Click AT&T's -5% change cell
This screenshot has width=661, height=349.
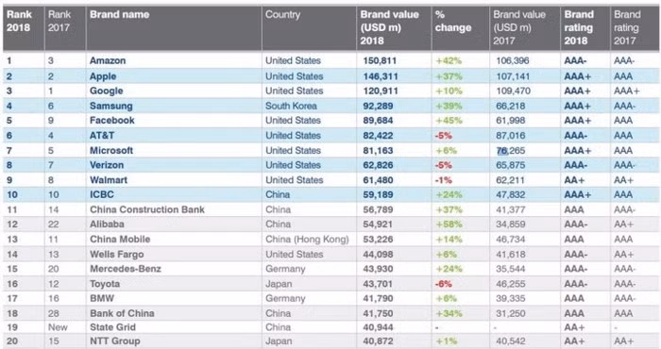point(444,136)
